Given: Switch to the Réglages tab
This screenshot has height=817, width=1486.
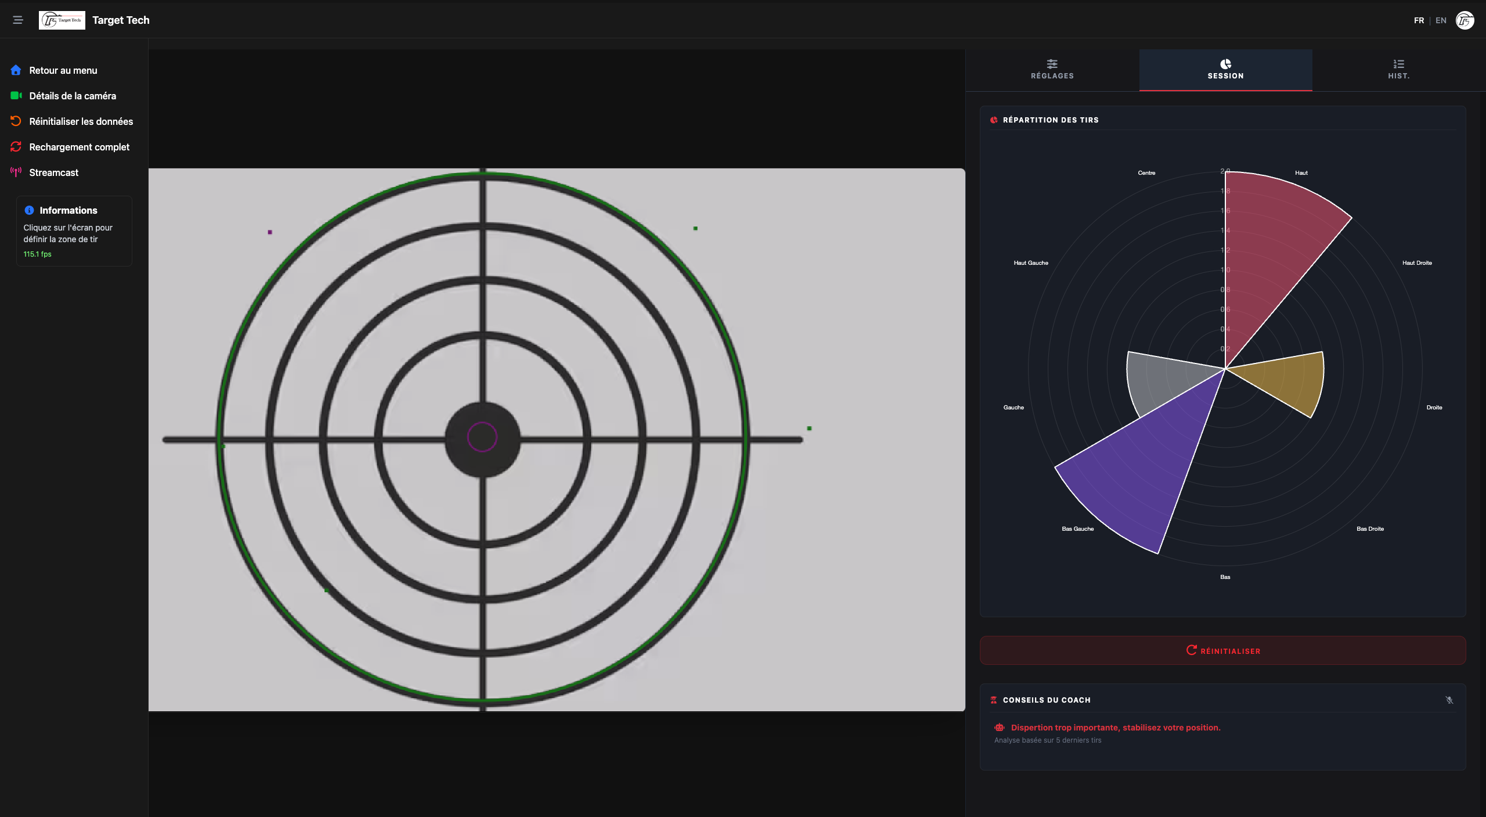Looking at the screenshot, I should click(1051, 70).
